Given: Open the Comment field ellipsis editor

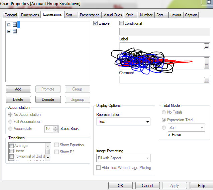Looking at the screenshot, I should [207, 79].
